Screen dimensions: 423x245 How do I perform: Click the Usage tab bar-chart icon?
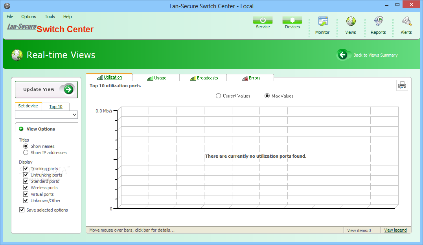point(150,78)
